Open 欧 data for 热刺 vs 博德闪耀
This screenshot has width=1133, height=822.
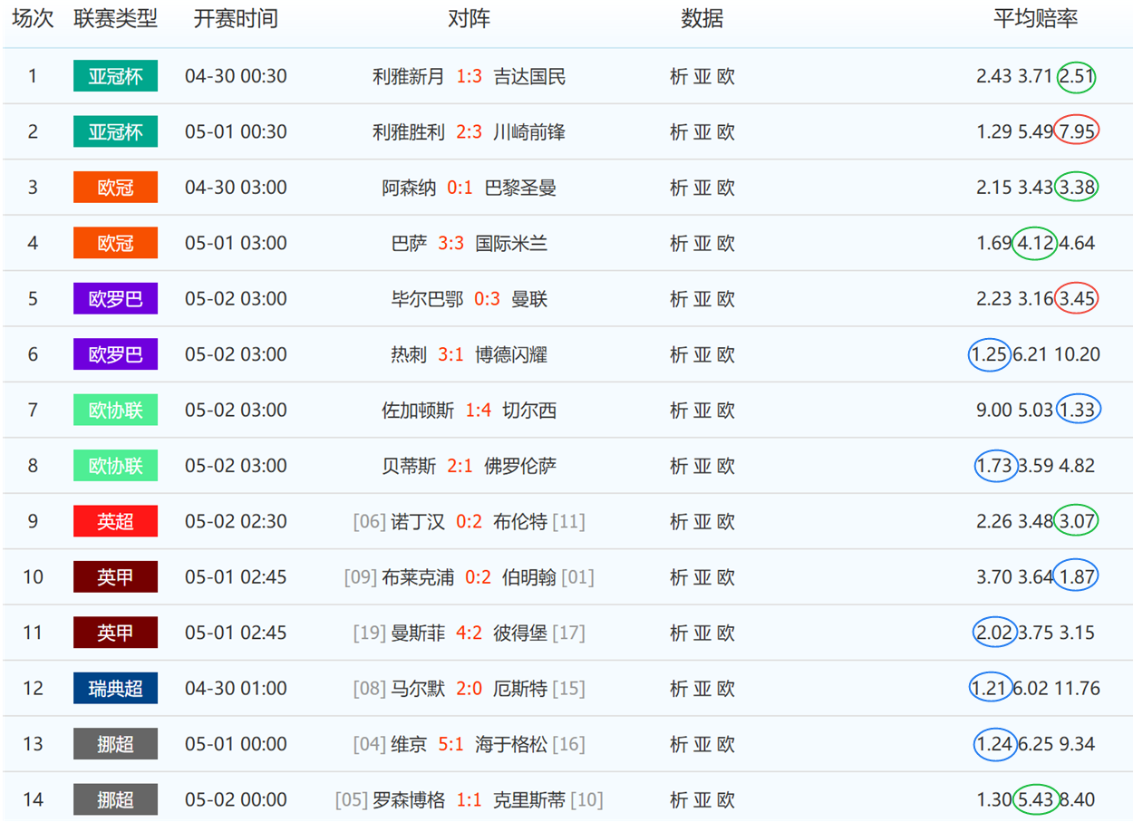[726, 355]
